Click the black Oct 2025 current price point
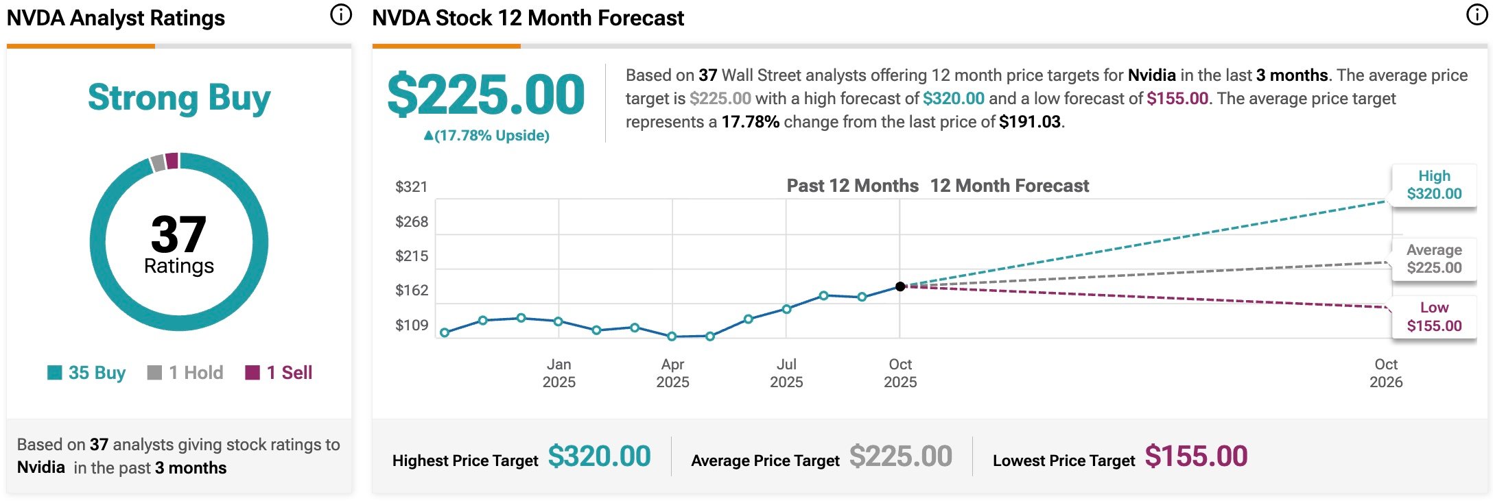Screen dimensions: 1493x503 900,286
